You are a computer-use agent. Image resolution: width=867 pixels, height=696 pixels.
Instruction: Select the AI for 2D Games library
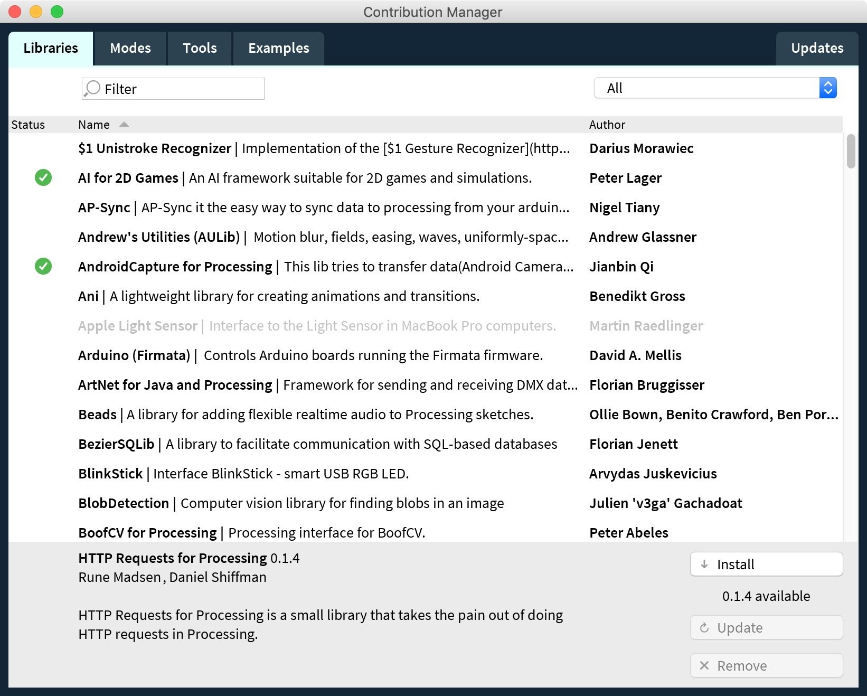426,178
